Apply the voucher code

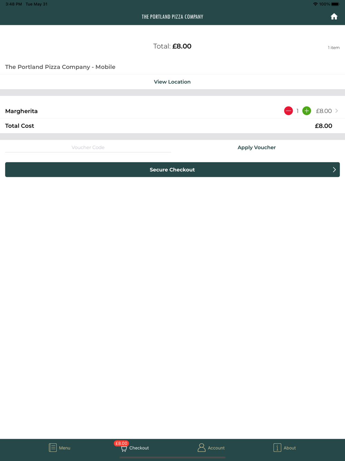[257, 148]
